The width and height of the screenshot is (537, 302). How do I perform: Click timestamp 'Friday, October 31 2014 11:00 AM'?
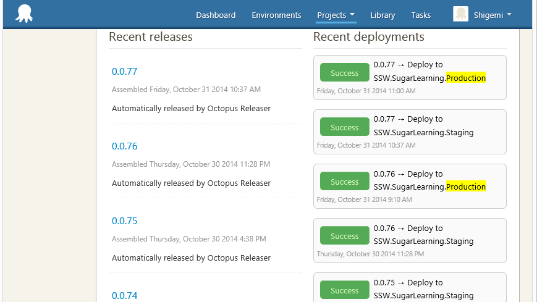tap(366, 91)
